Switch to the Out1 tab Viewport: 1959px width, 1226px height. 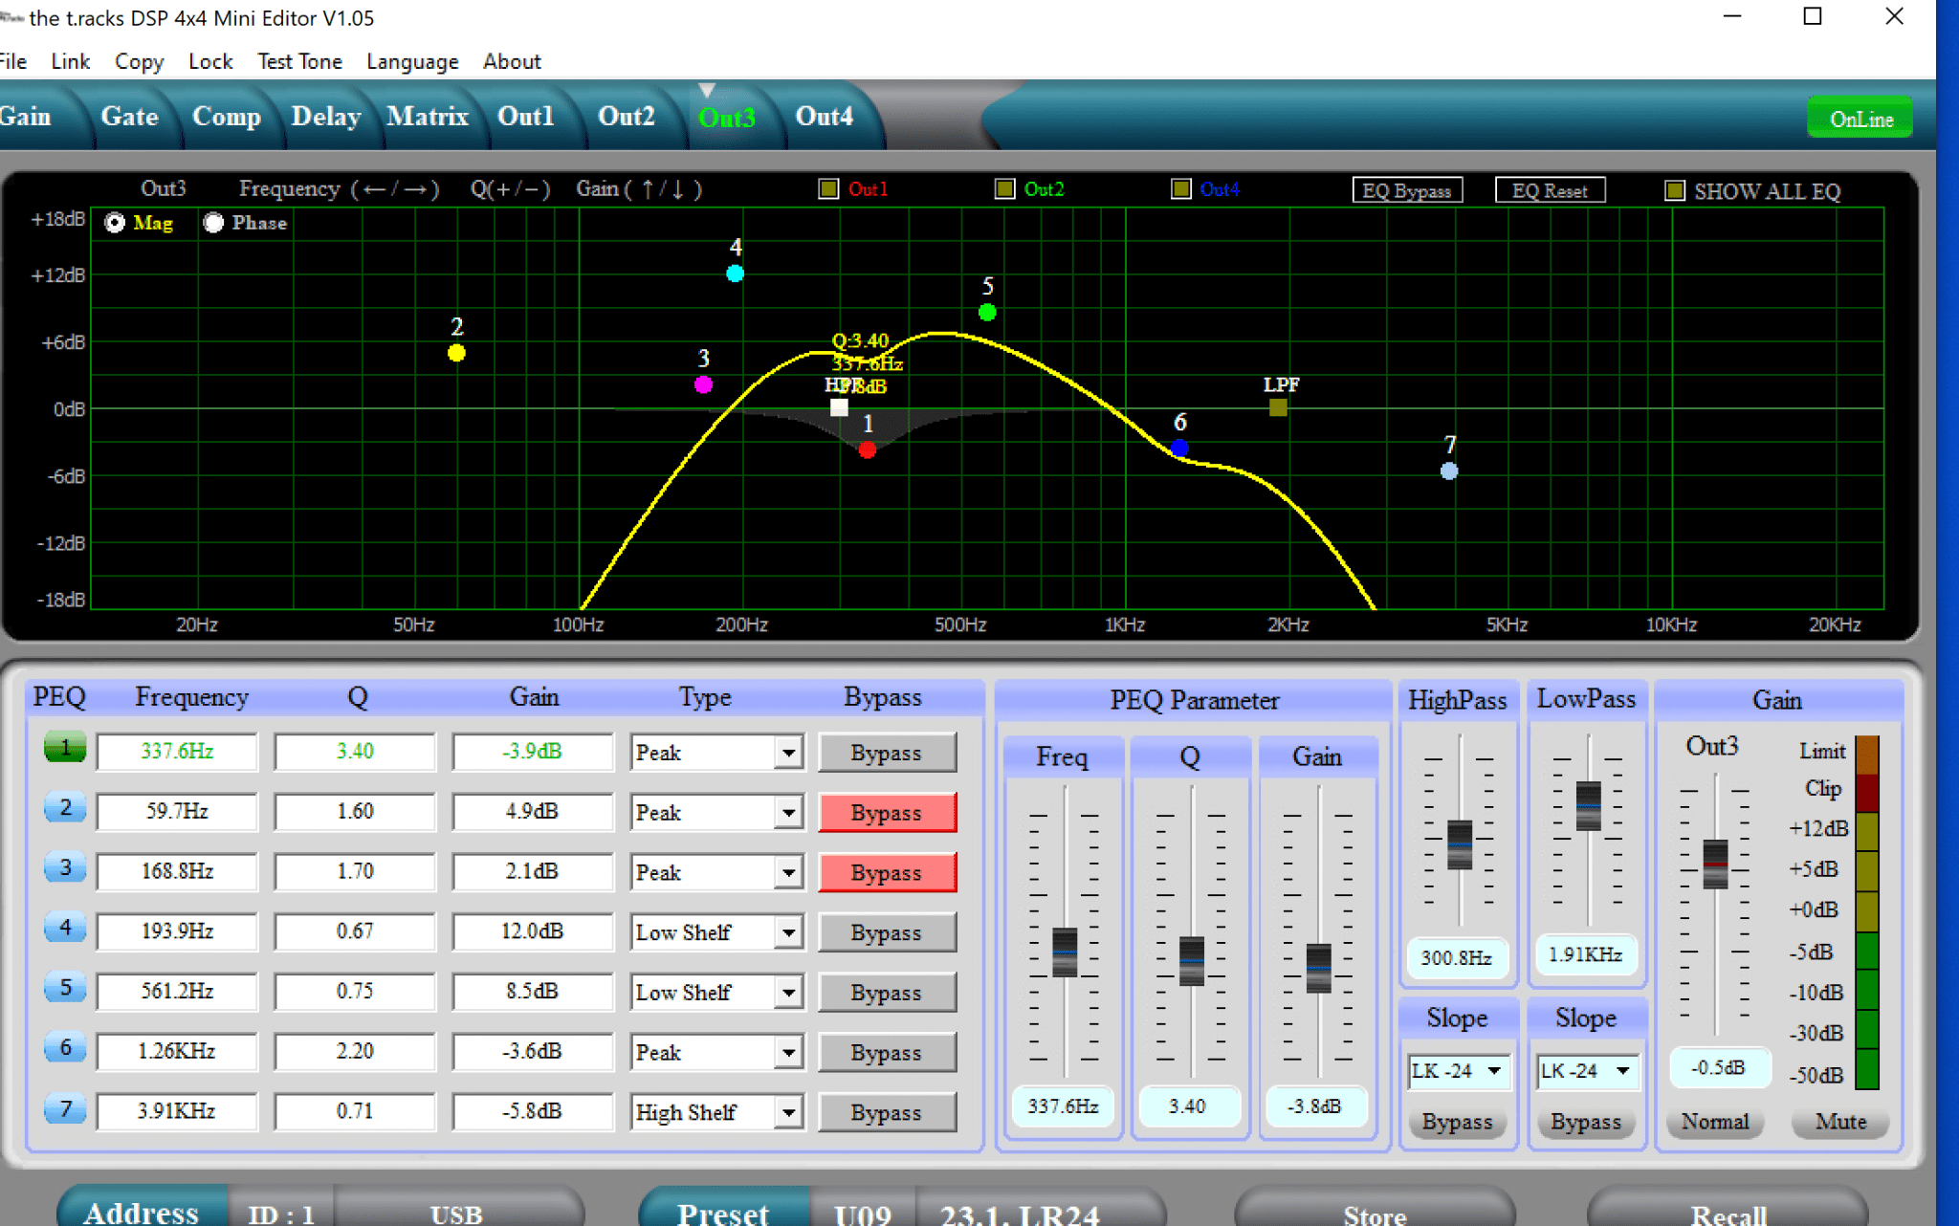[x=525, y=116]
